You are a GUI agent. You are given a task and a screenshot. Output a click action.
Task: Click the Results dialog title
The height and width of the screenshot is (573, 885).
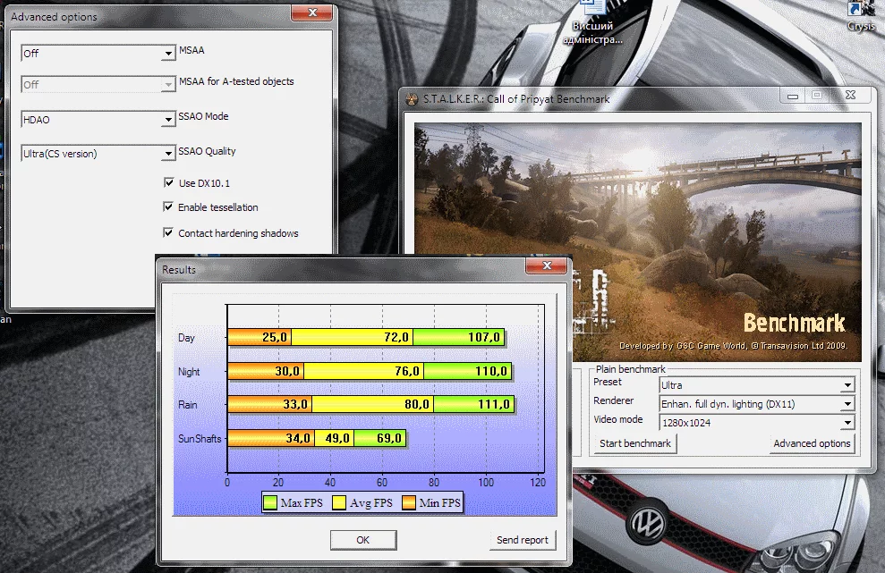tap(178, 270)
